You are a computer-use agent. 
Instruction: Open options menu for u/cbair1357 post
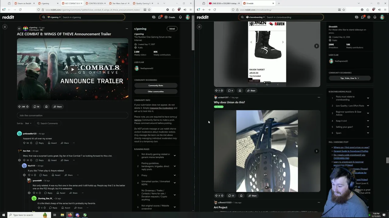click(x=319, y=97)
